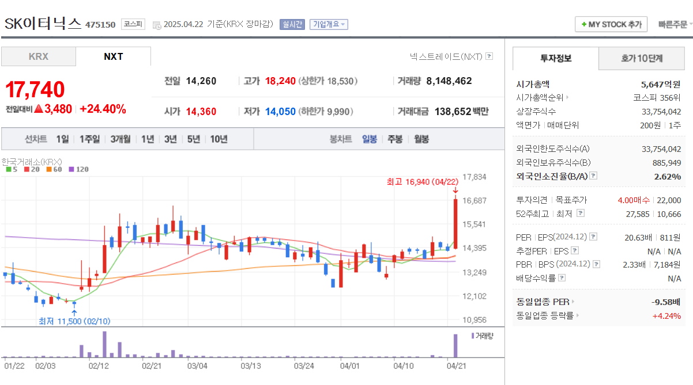Click the 추정PER|EPS help icon
The height and width of the screenshot is (385, 693).
pyautogui.click(x=575, y=250)
